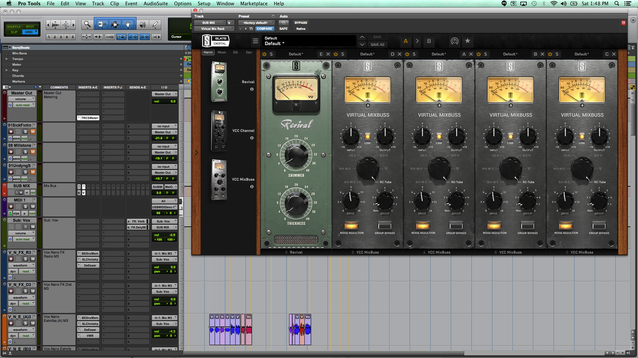
Task: Enable BYPASS on the Virtual Mix Rack plugin
Action: coord(300,23)
